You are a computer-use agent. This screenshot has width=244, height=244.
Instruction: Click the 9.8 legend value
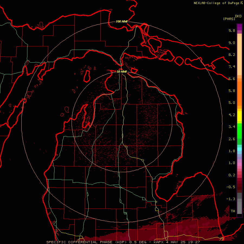[232, 30]
